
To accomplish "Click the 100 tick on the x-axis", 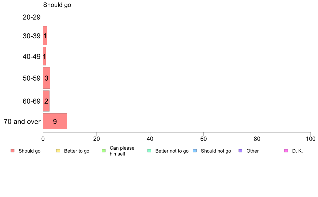I will tap(311, 139).
